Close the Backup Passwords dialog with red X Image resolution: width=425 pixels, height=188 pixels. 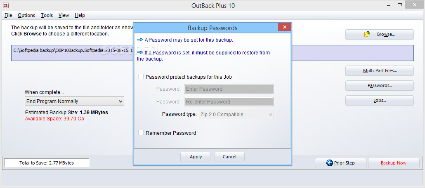[x=284, y=28]
